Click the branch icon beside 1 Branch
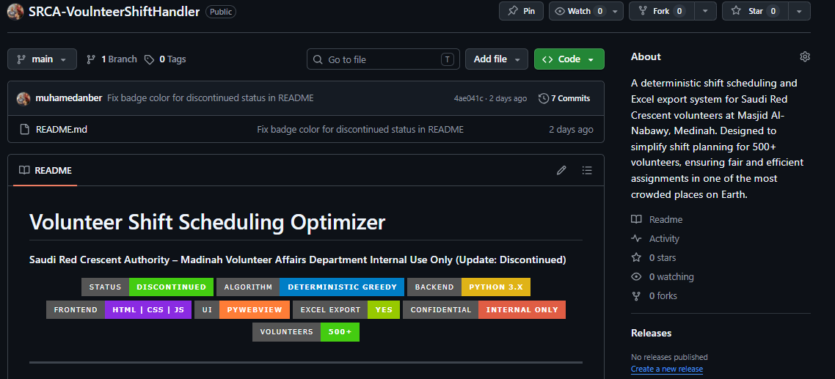Screen dimensions: 835x379 [91, 59]
